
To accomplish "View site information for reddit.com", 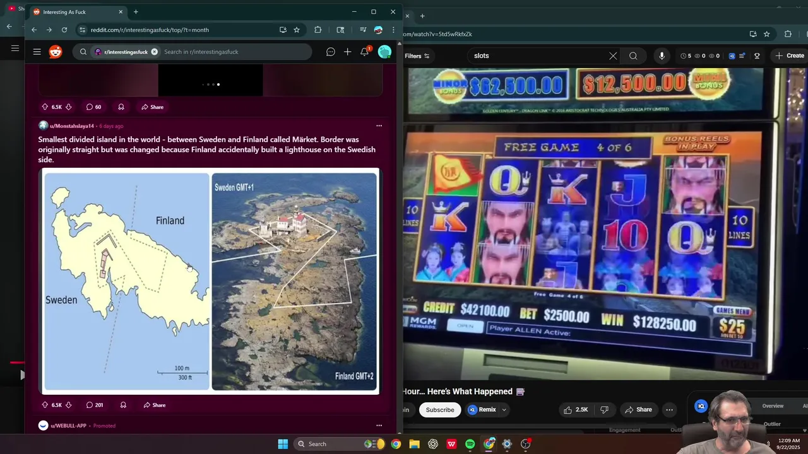I will pyautogui.click(x=82, y=30).
